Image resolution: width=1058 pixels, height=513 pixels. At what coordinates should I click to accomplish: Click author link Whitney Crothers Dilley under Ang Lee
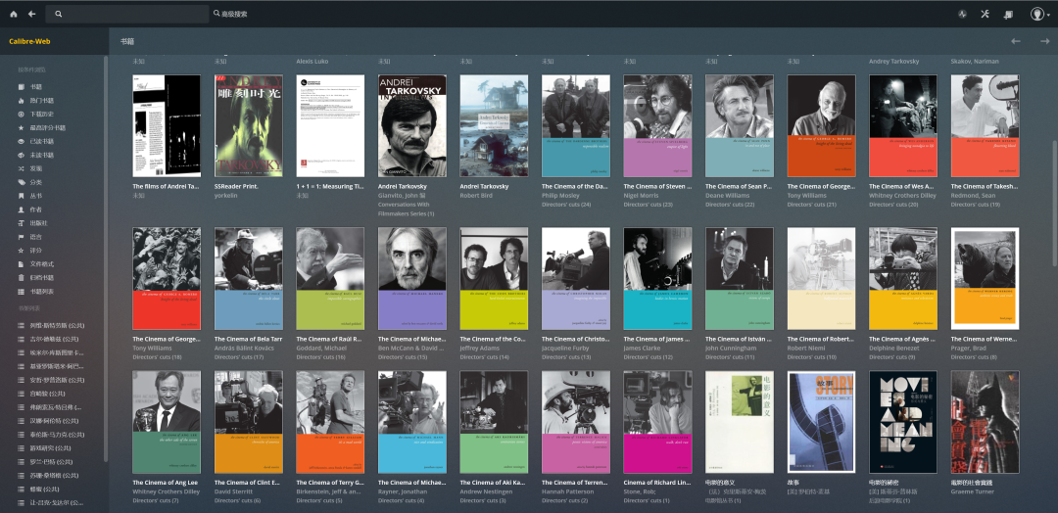pyautogui.click(x=166, y=492)
